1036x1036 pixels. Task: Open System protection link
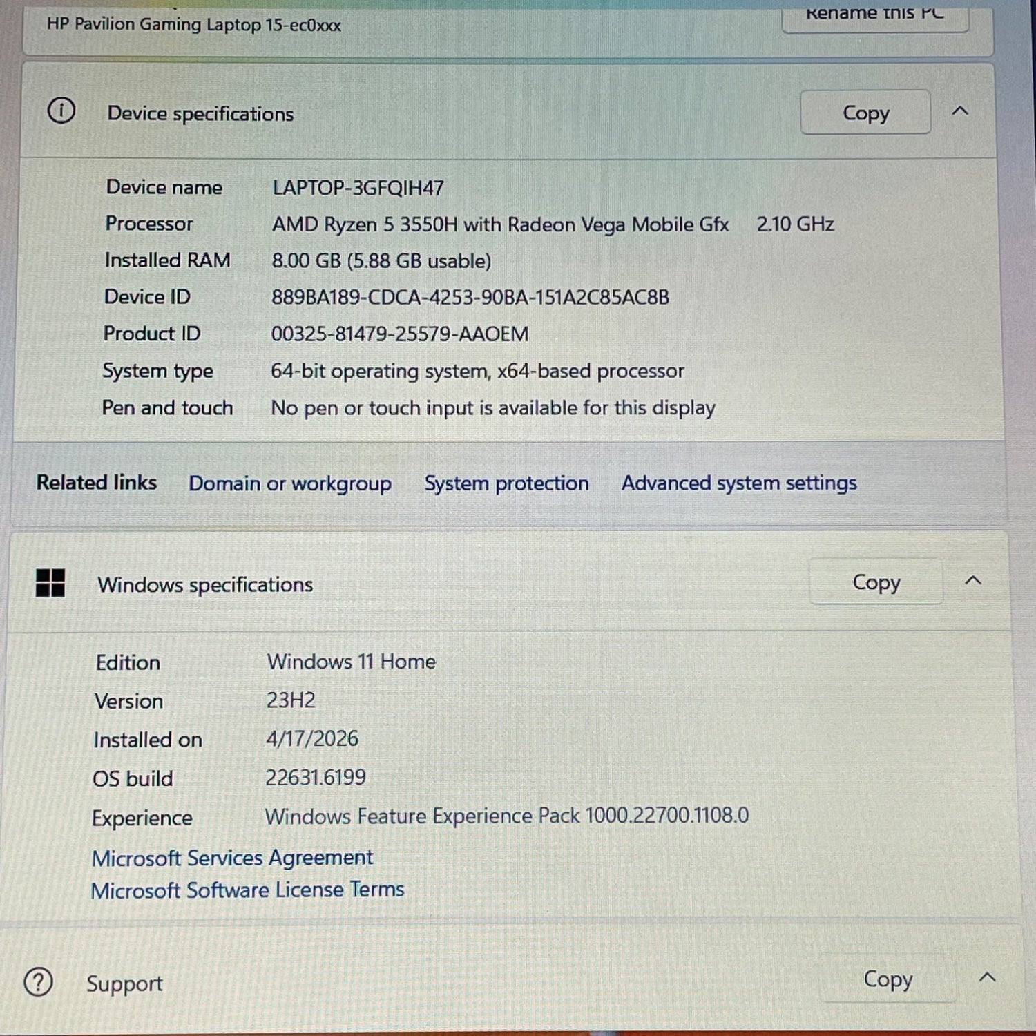pyautogui.click(x=506, y=483)
